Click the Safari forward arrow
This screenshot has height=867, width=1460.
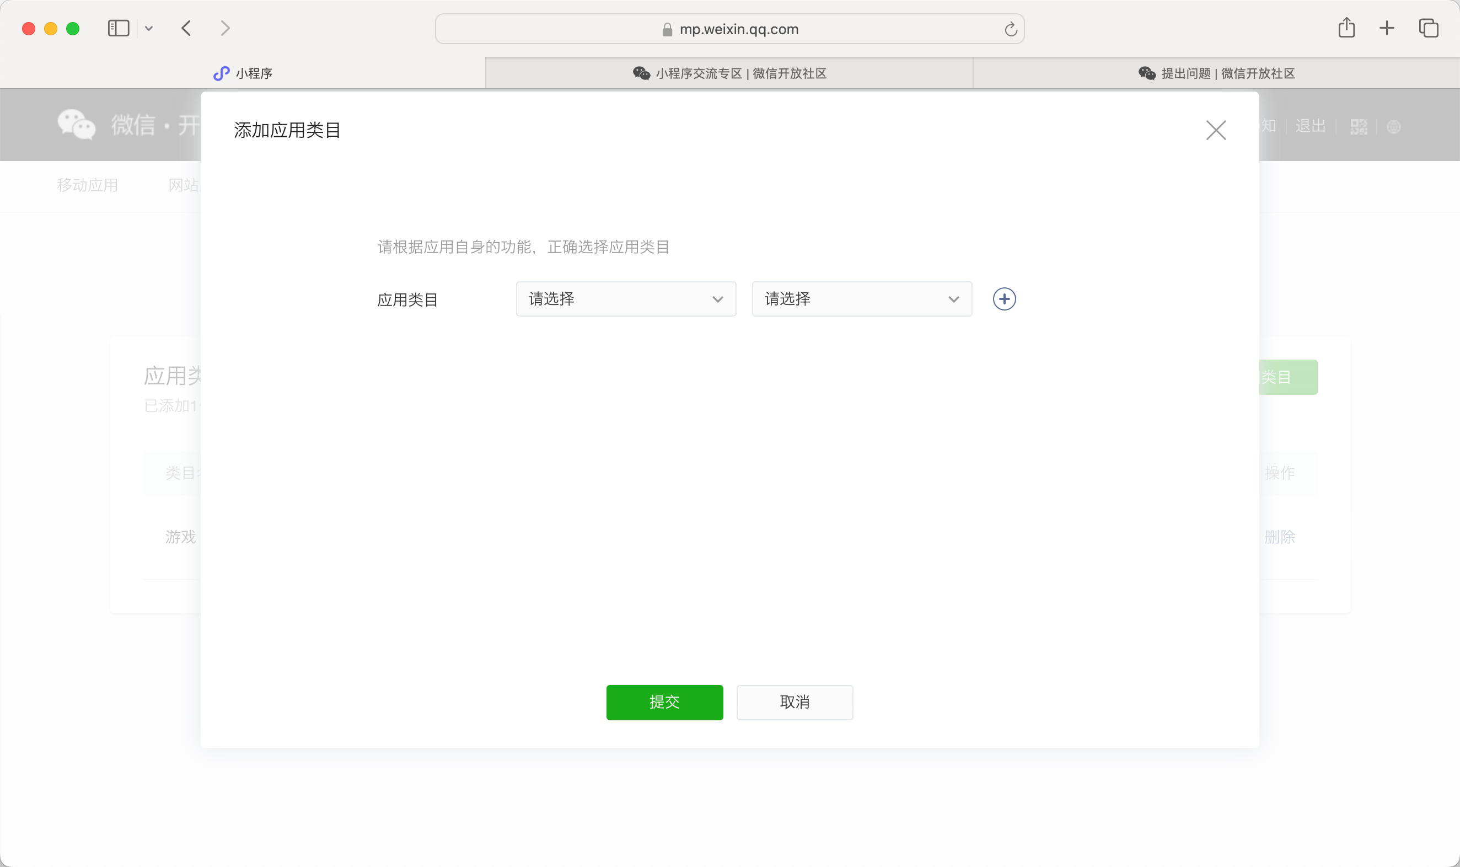[225, 28]
